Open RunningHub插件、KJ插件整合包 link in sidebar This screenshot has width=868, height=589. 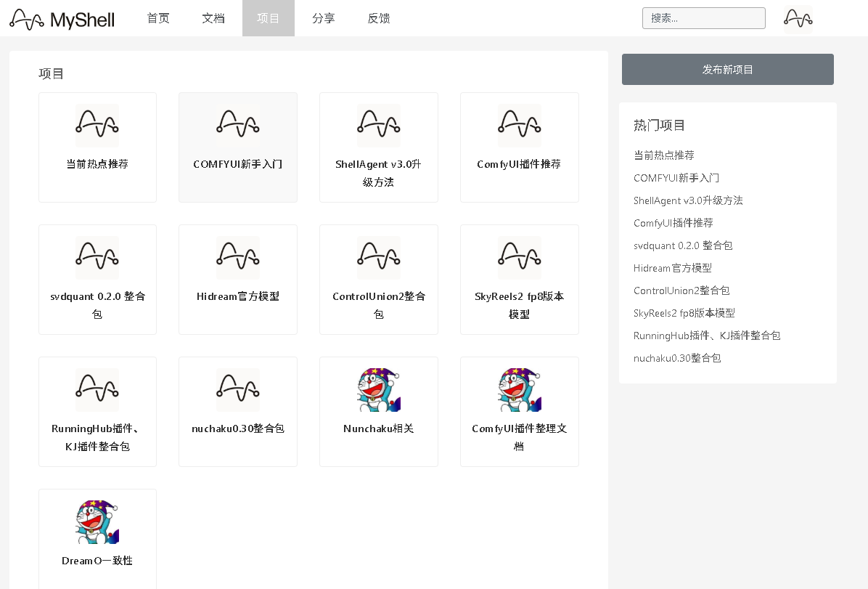[x=707, y=336]
